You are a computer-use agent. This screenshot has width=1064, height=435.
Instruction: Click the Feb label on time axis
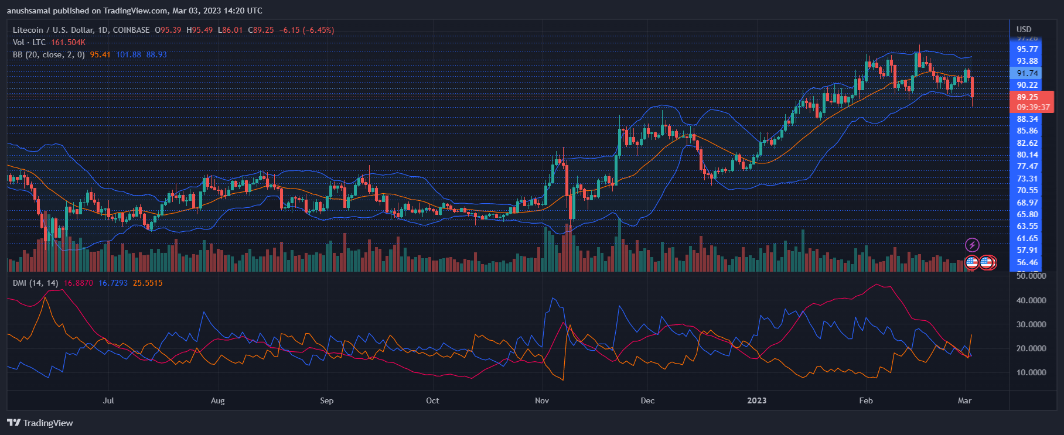[865, 400]
